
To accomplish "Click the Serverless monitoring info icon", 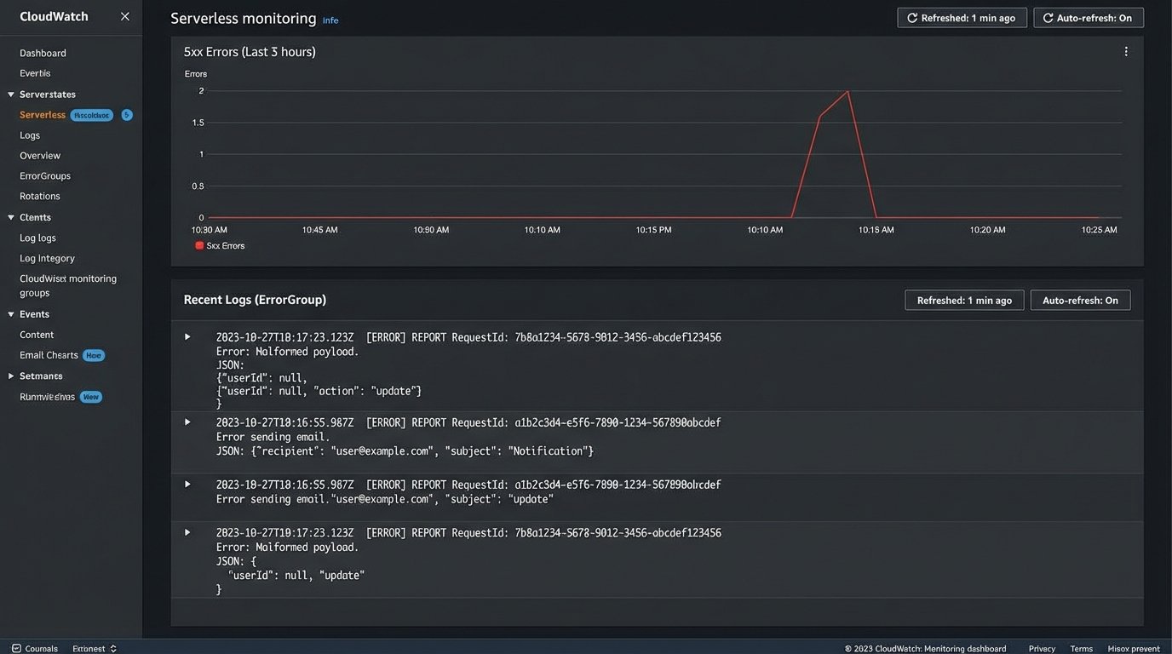I will coord(330,20).
